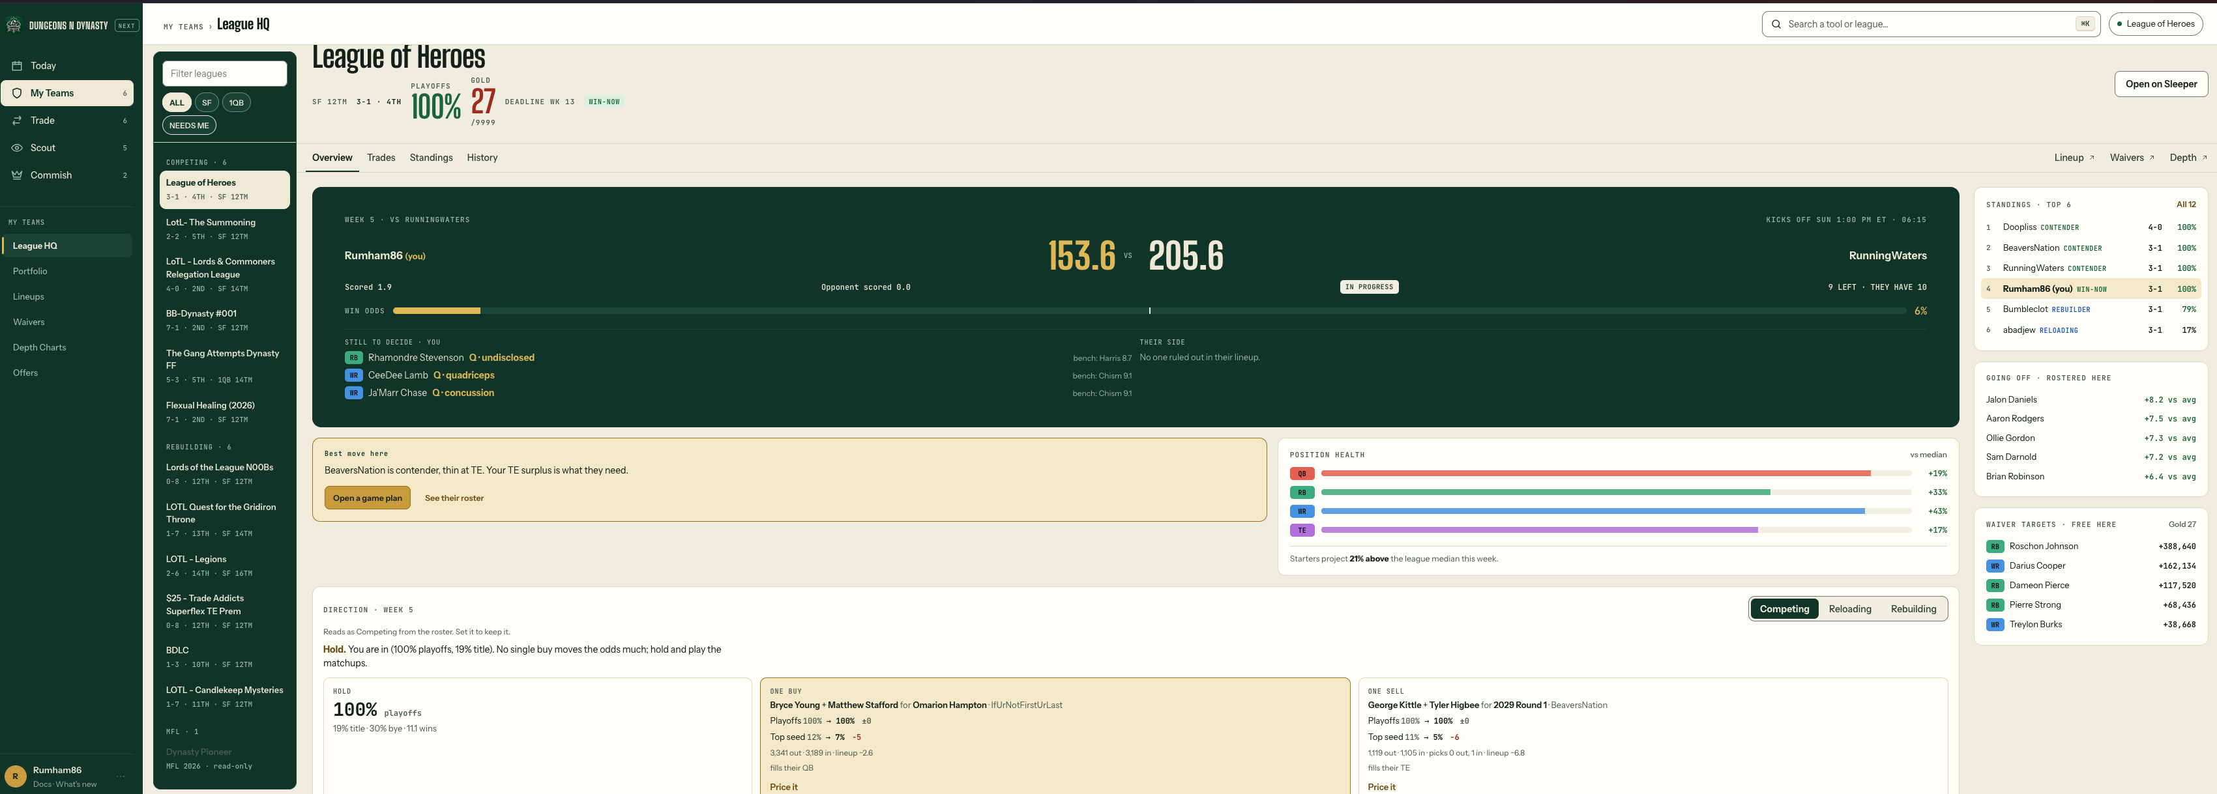The width and height of the screenshot is (2217, 794).
Task: Click WR badge beside Darius Cooper
Action: pyautogui.click(x=1995, y=566)
